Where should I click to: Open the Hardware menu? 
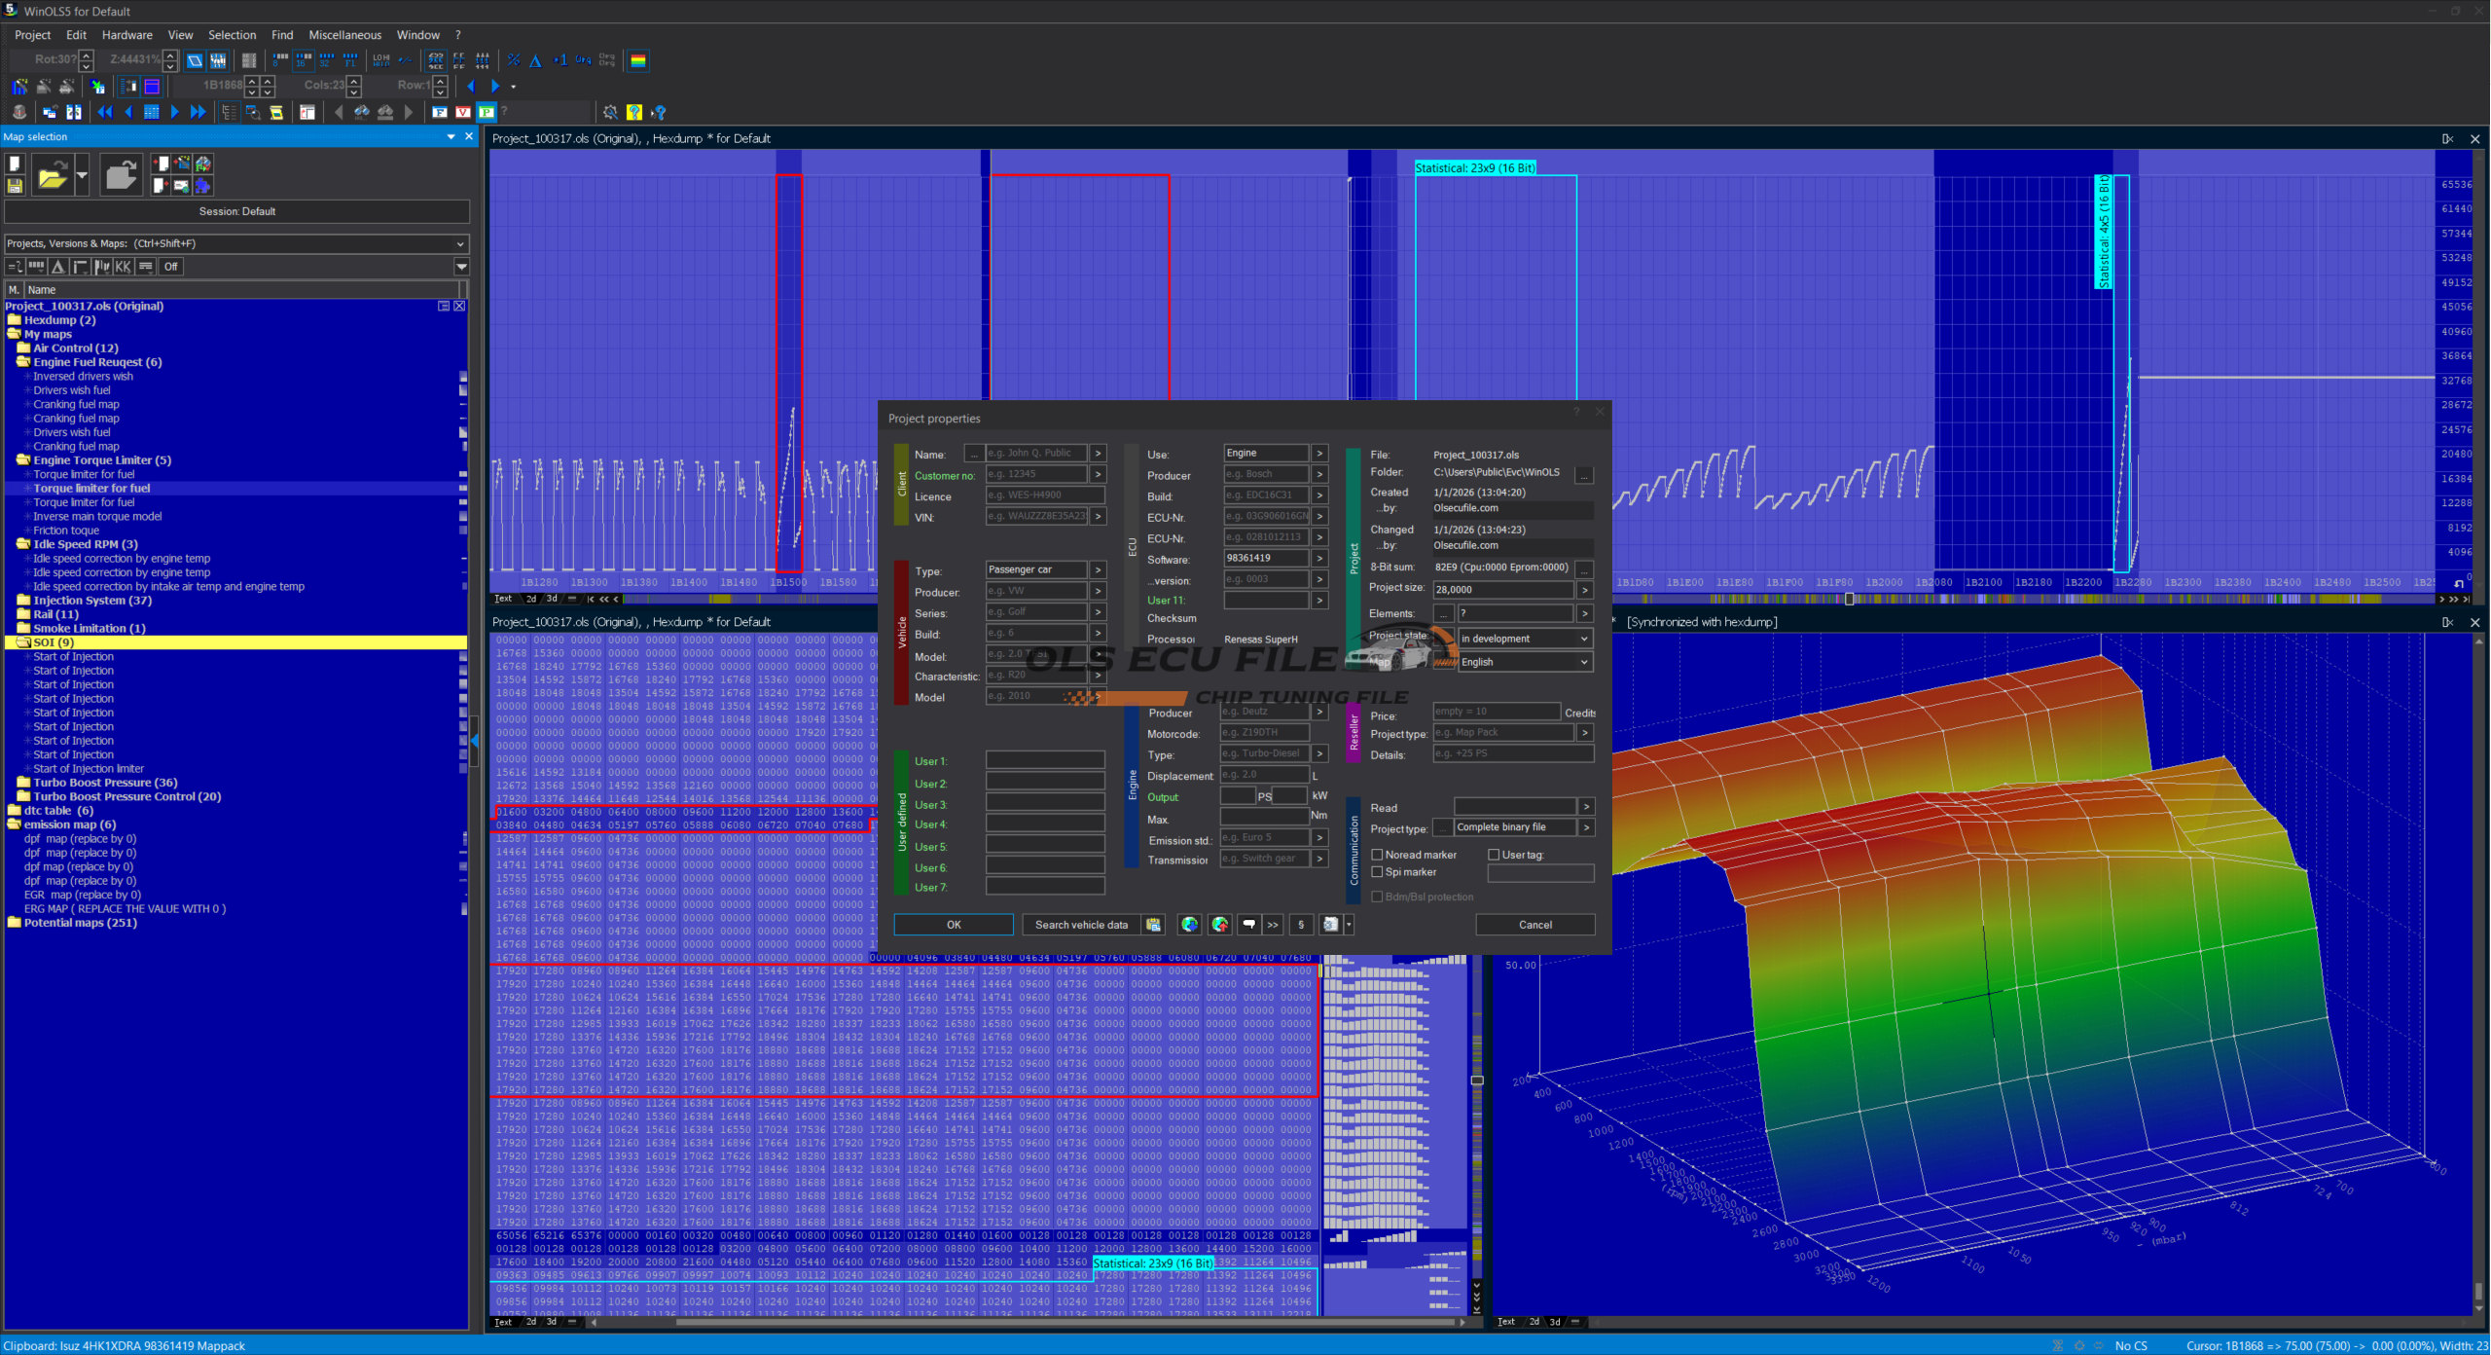[126, 35]
